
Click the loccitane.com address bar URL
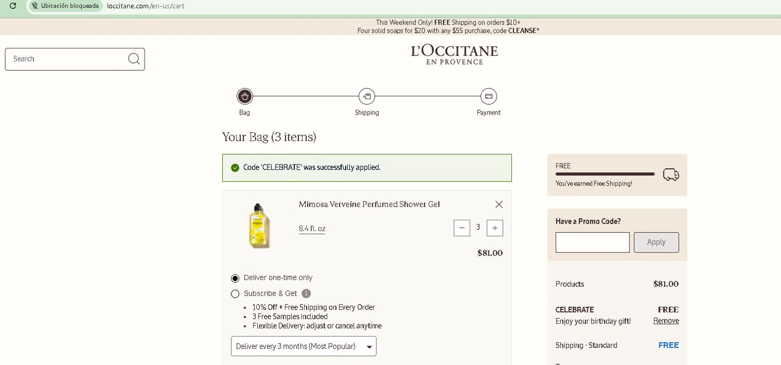(146, 6)
